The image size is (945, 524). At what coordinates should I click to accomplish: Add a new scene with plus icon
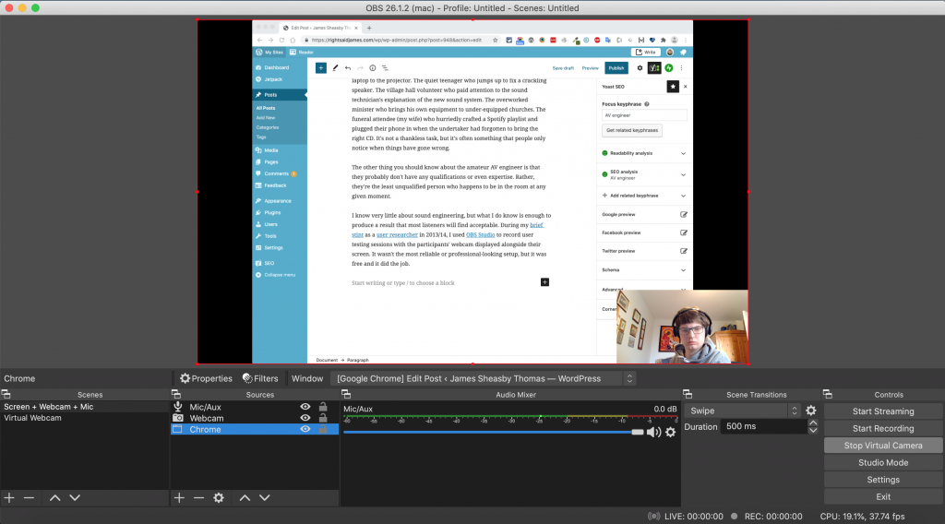point(9,497)
